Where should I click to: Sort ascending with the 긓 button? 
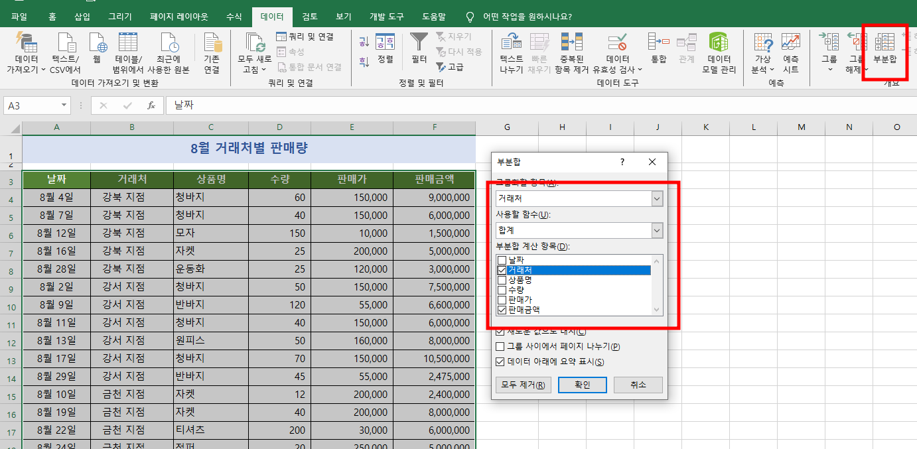[x=364, y=42]
